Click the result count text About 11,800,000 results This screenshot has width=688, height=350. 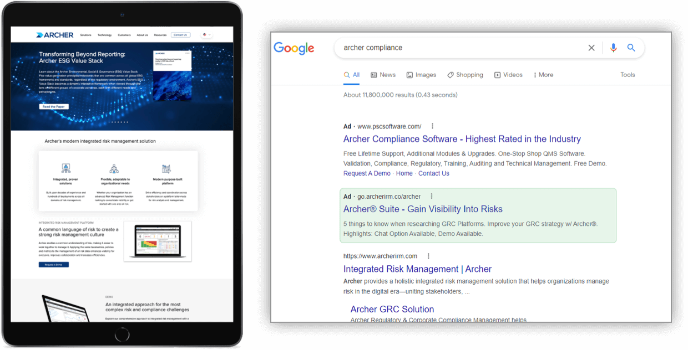(400, 95)
